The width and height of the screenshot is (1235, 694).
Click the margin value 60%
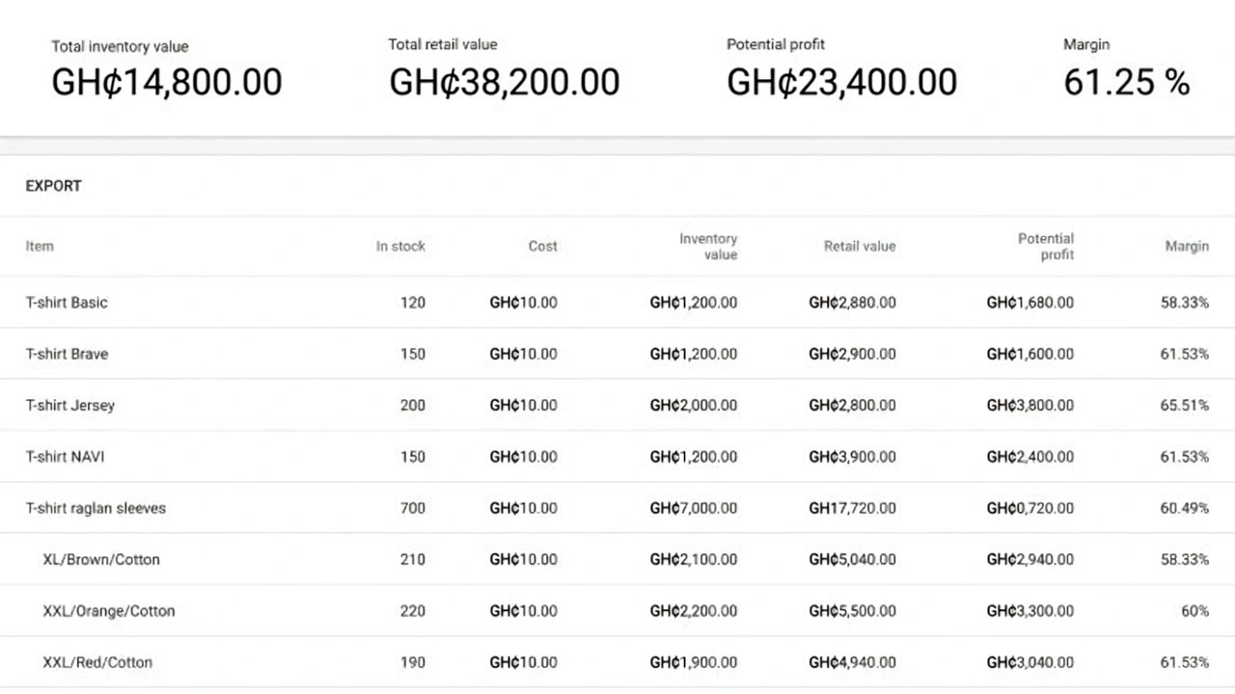[1194, 611]
